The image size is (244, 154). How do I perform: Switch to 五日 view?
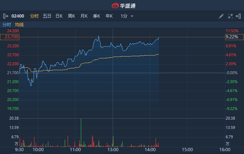point(47,16)
